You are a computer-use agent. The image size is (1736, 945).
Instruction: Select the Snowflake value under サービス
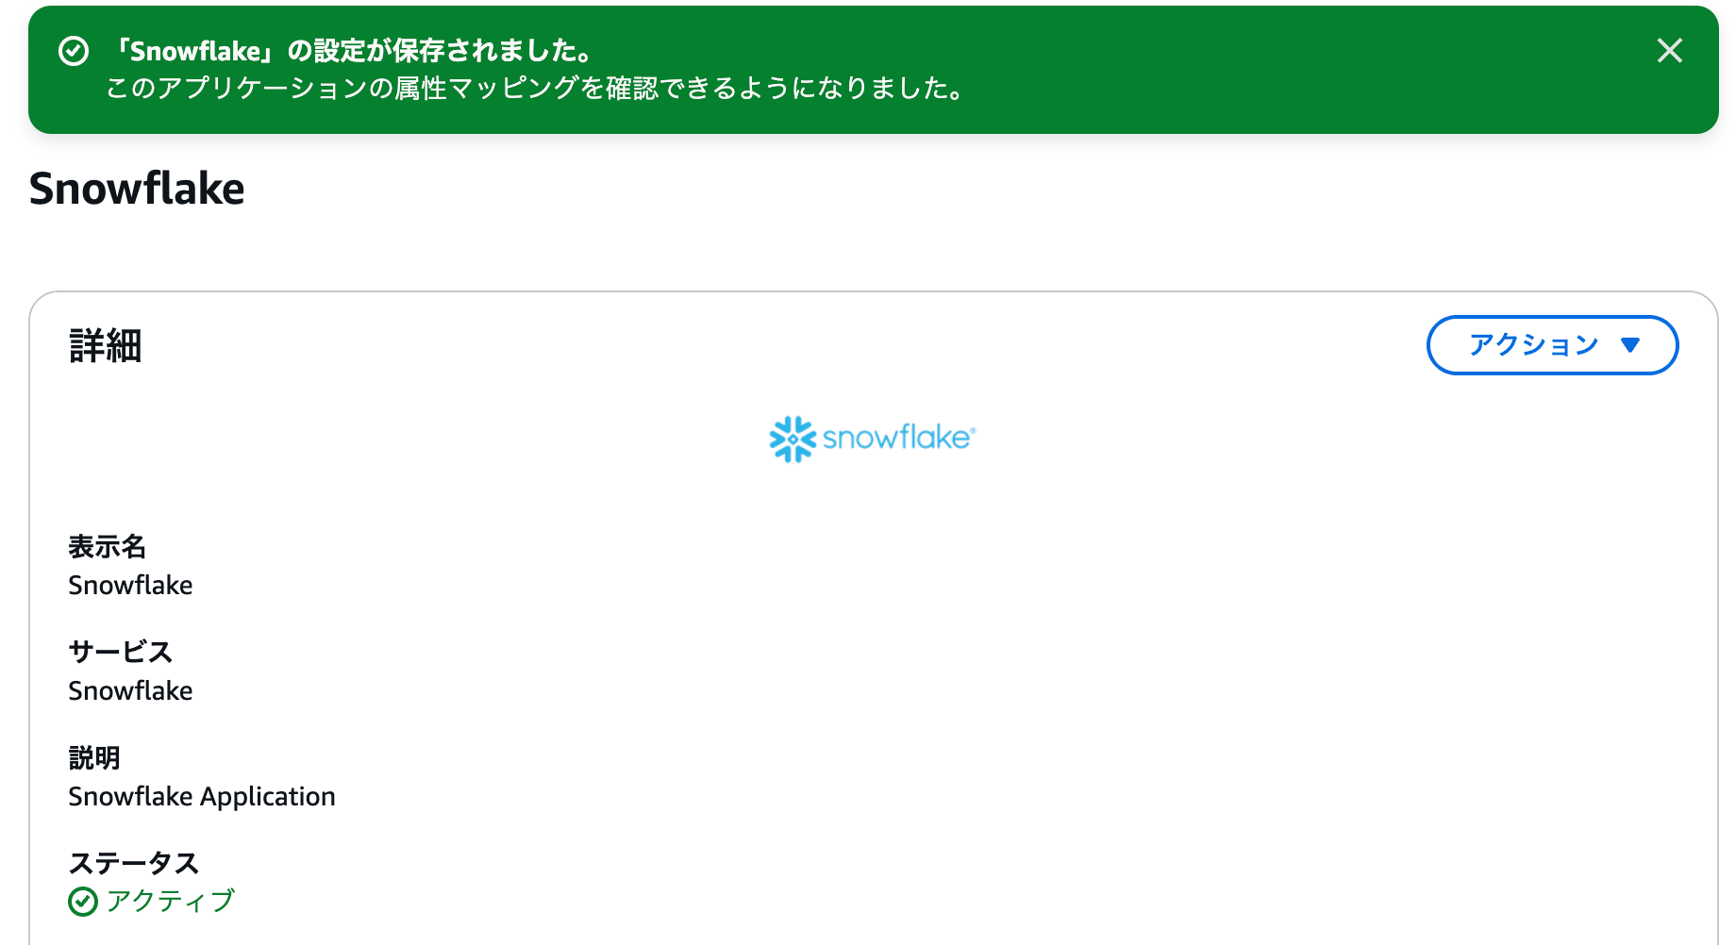pyautogui.click(x=130, y=691)
